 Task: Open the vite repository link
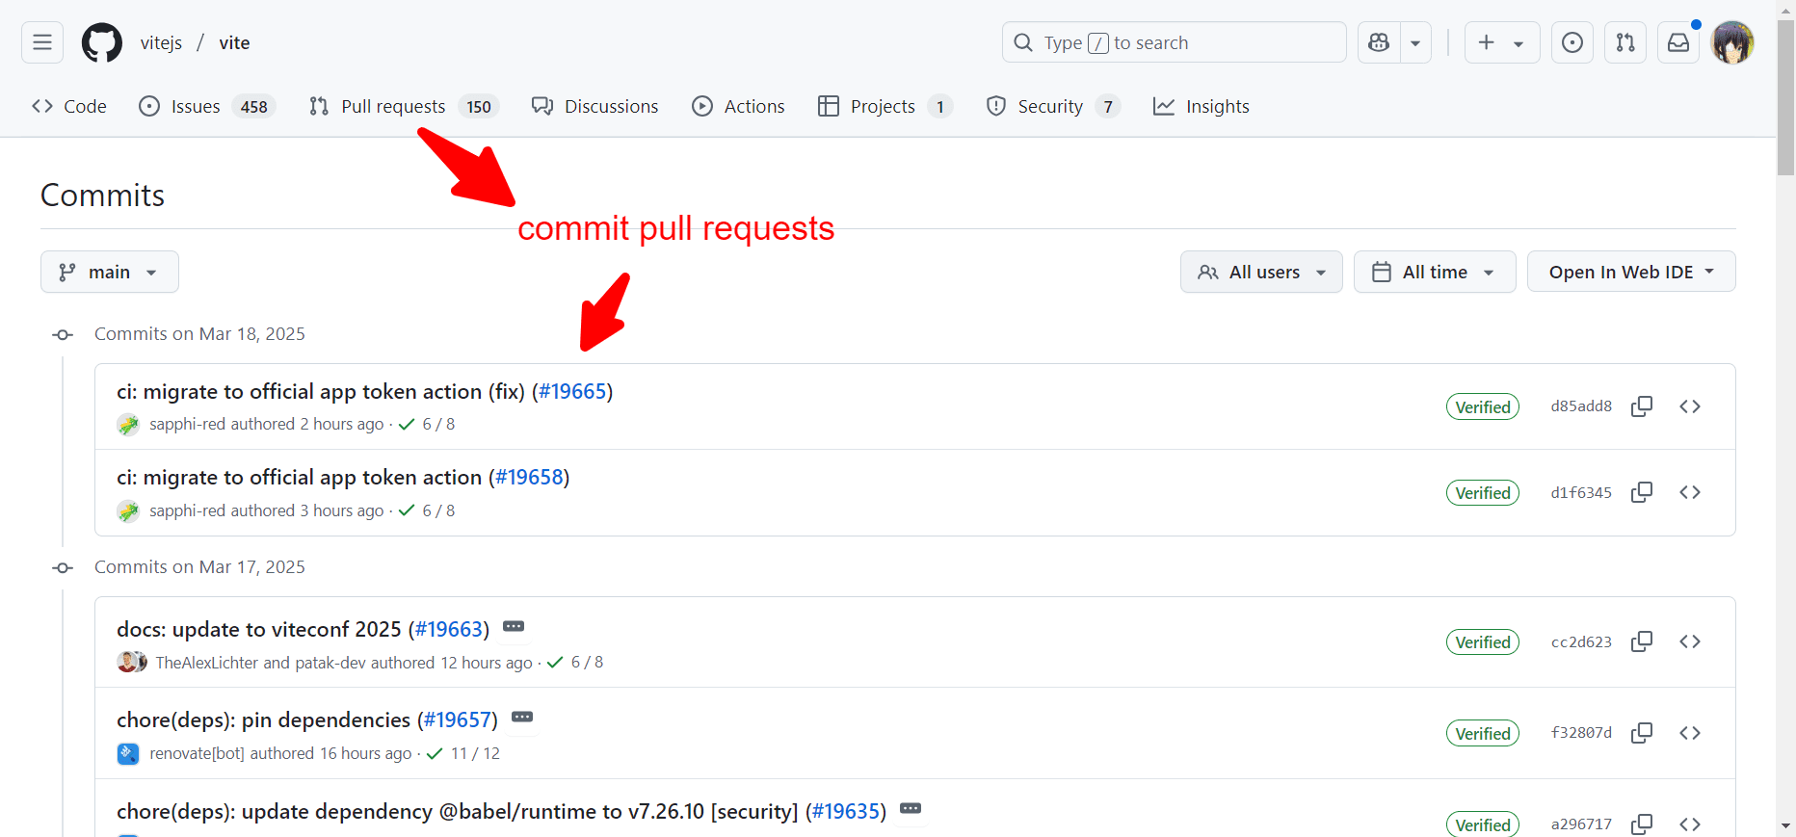pyautogui.click(x=234, y=42)
